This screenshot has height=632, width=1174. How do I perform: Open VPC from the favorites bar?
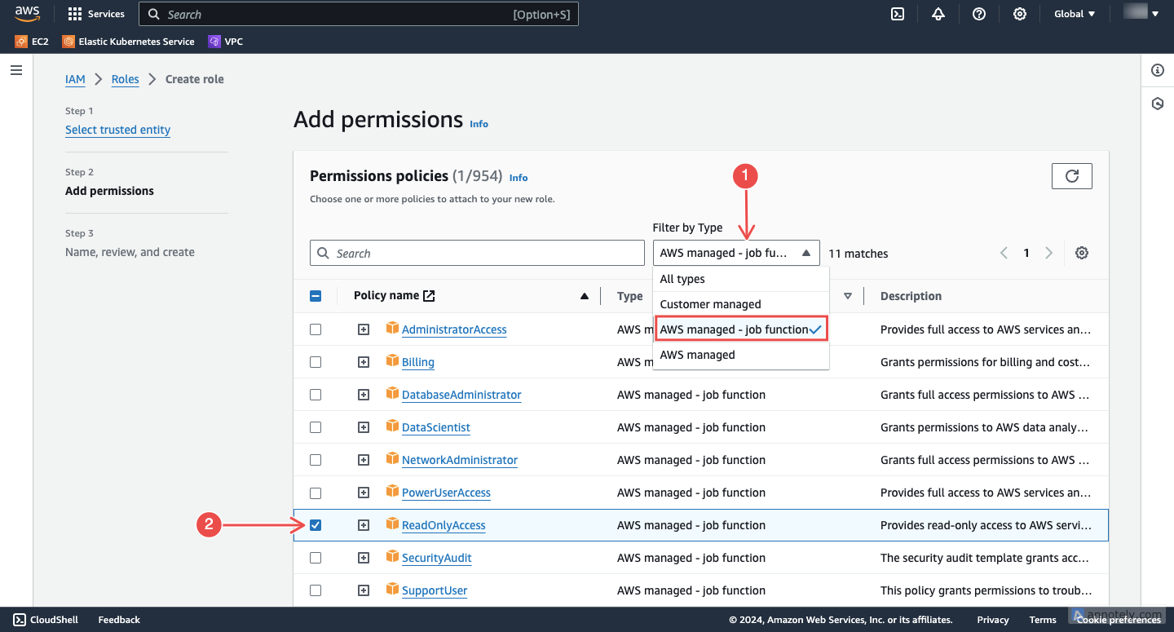tap(225, 41)
